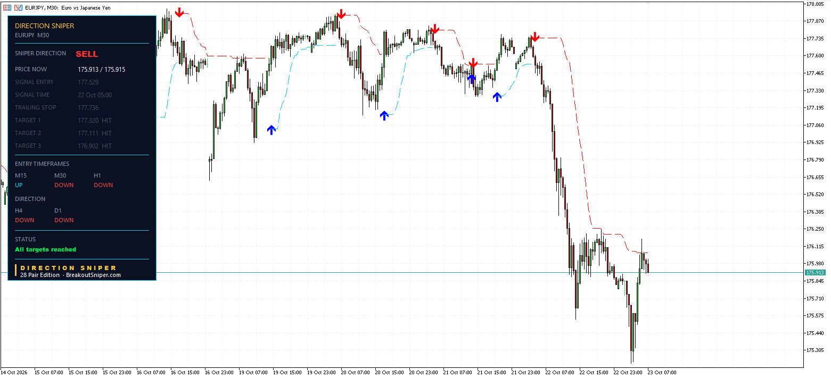Viewport: 831px width, 378px height.
Task: Select Target 3 value 176.902 HIT
Action: 95,146
